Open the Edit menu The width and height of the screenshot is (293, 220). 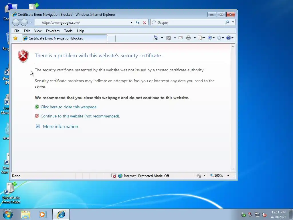pyautogui.click(x=27, y=31)
